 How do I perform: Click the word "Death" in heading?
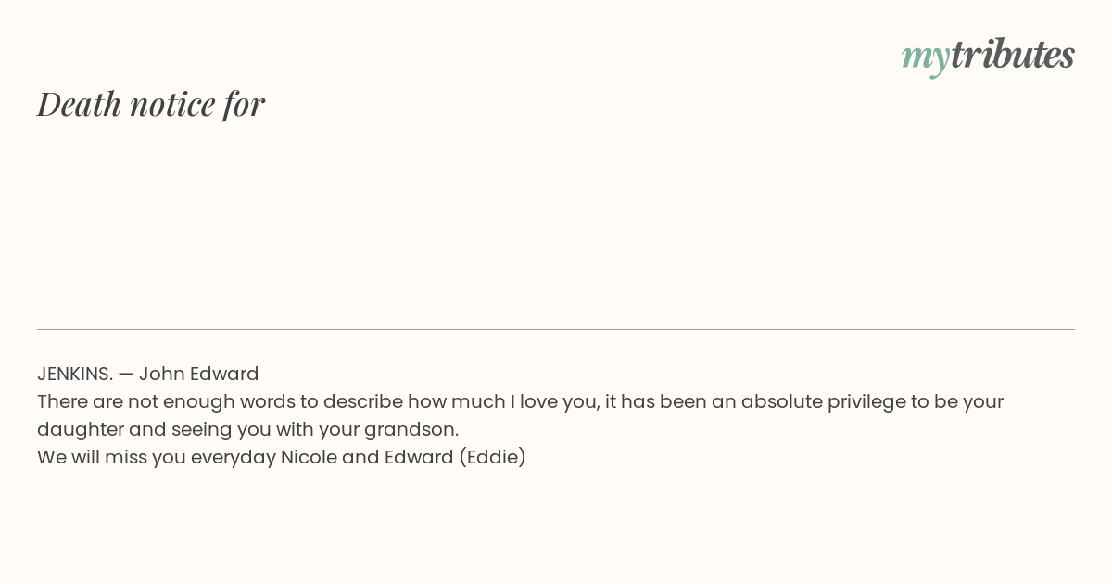[79, 104]
